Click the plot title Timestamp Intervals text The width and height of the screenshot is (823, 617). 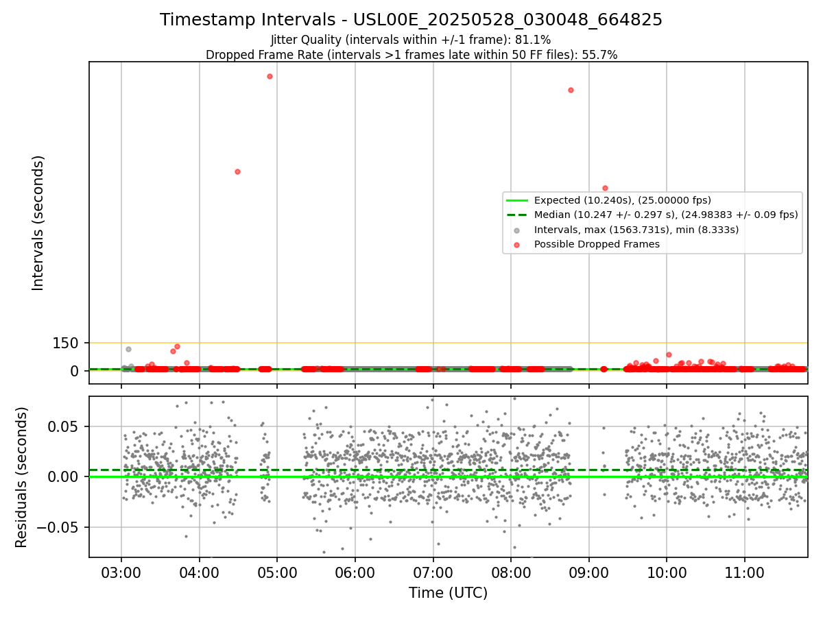click(x=411, y=20)
